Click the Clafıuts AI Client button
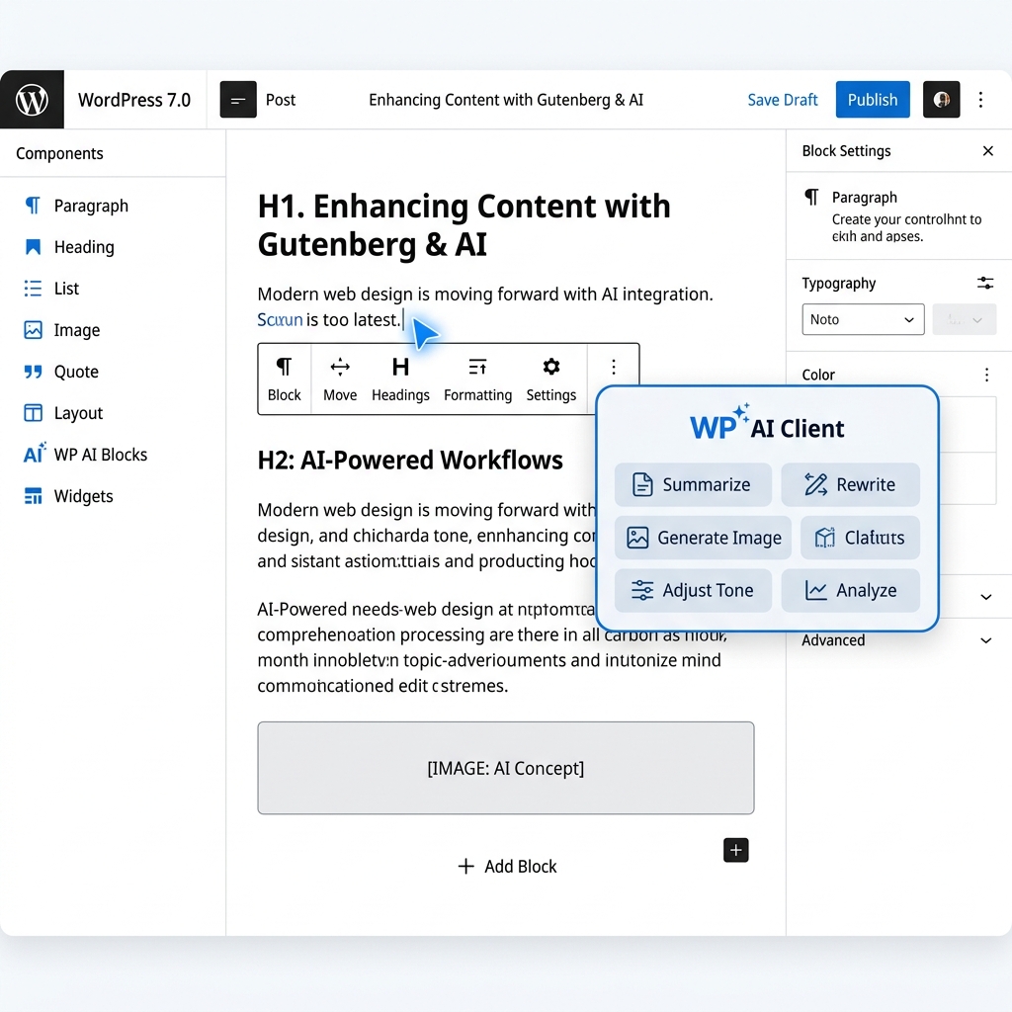Image resolution: width=1012 pixels, height=1012 pixels. coord(860,538)
